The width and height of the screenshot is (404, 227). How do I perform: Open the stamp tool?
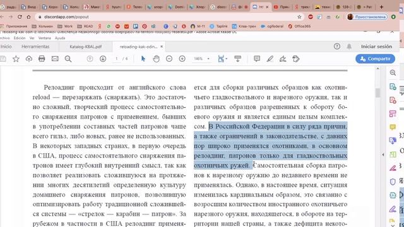(296, 59)
